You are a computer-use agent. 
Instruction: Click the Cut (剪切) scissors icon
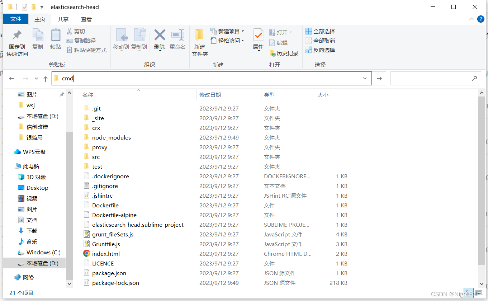pos(70,31)
